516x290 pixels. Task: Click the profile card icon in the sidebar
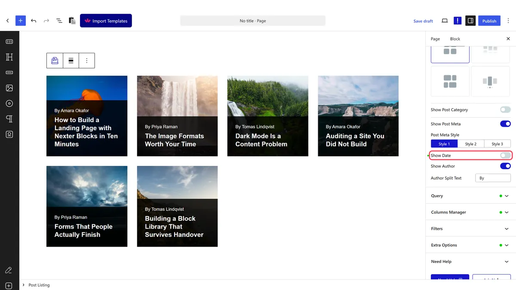pos(9,134)
